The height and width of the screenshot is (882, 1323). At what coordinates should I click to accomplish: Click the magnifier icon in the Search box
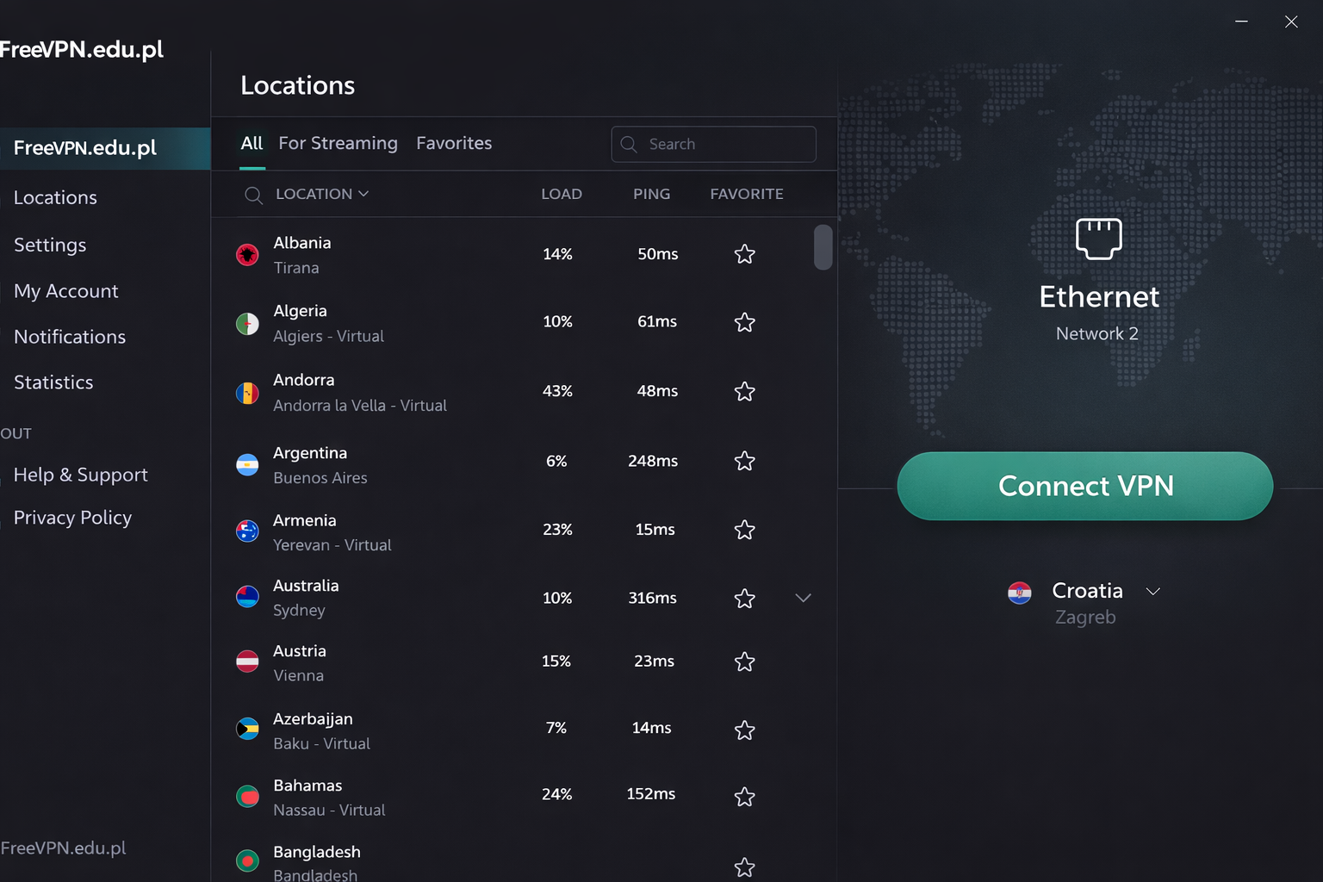tap(629, 145)
